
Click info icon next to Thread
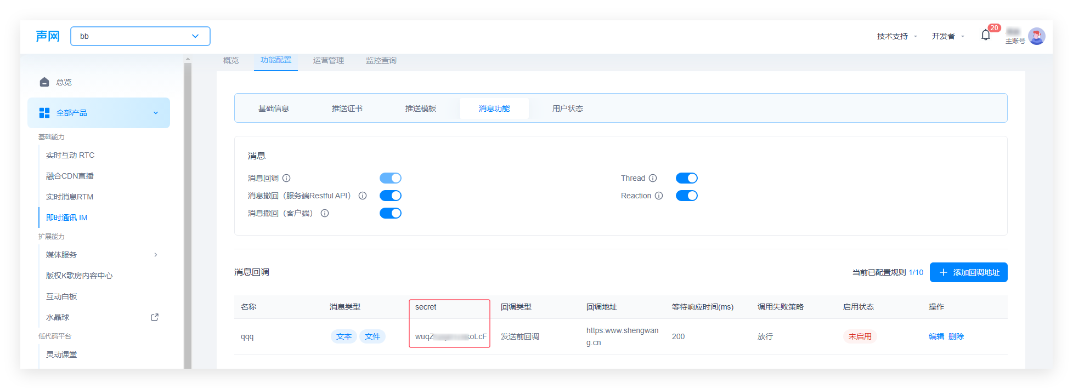(653, 178)
